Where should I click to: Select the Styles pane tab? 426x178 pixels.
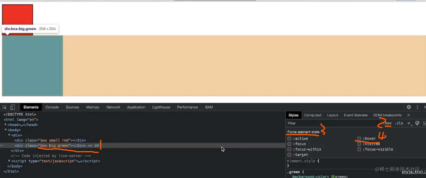[293, 115]
